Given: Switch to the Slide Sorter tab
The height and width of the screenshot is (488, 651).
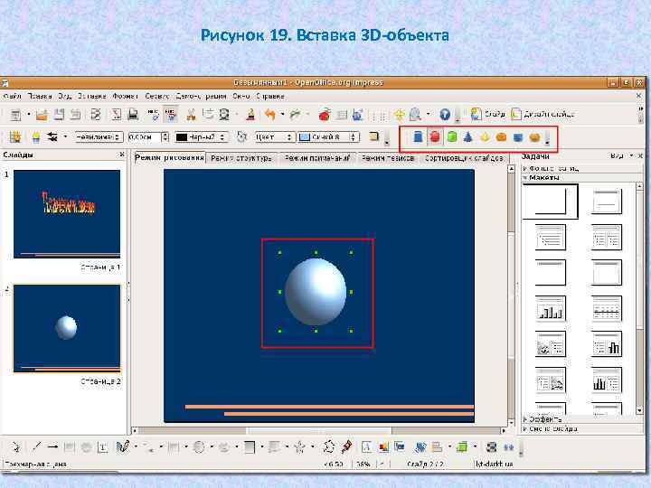Looking at the screenshot, I should click(x=464, y=158).
